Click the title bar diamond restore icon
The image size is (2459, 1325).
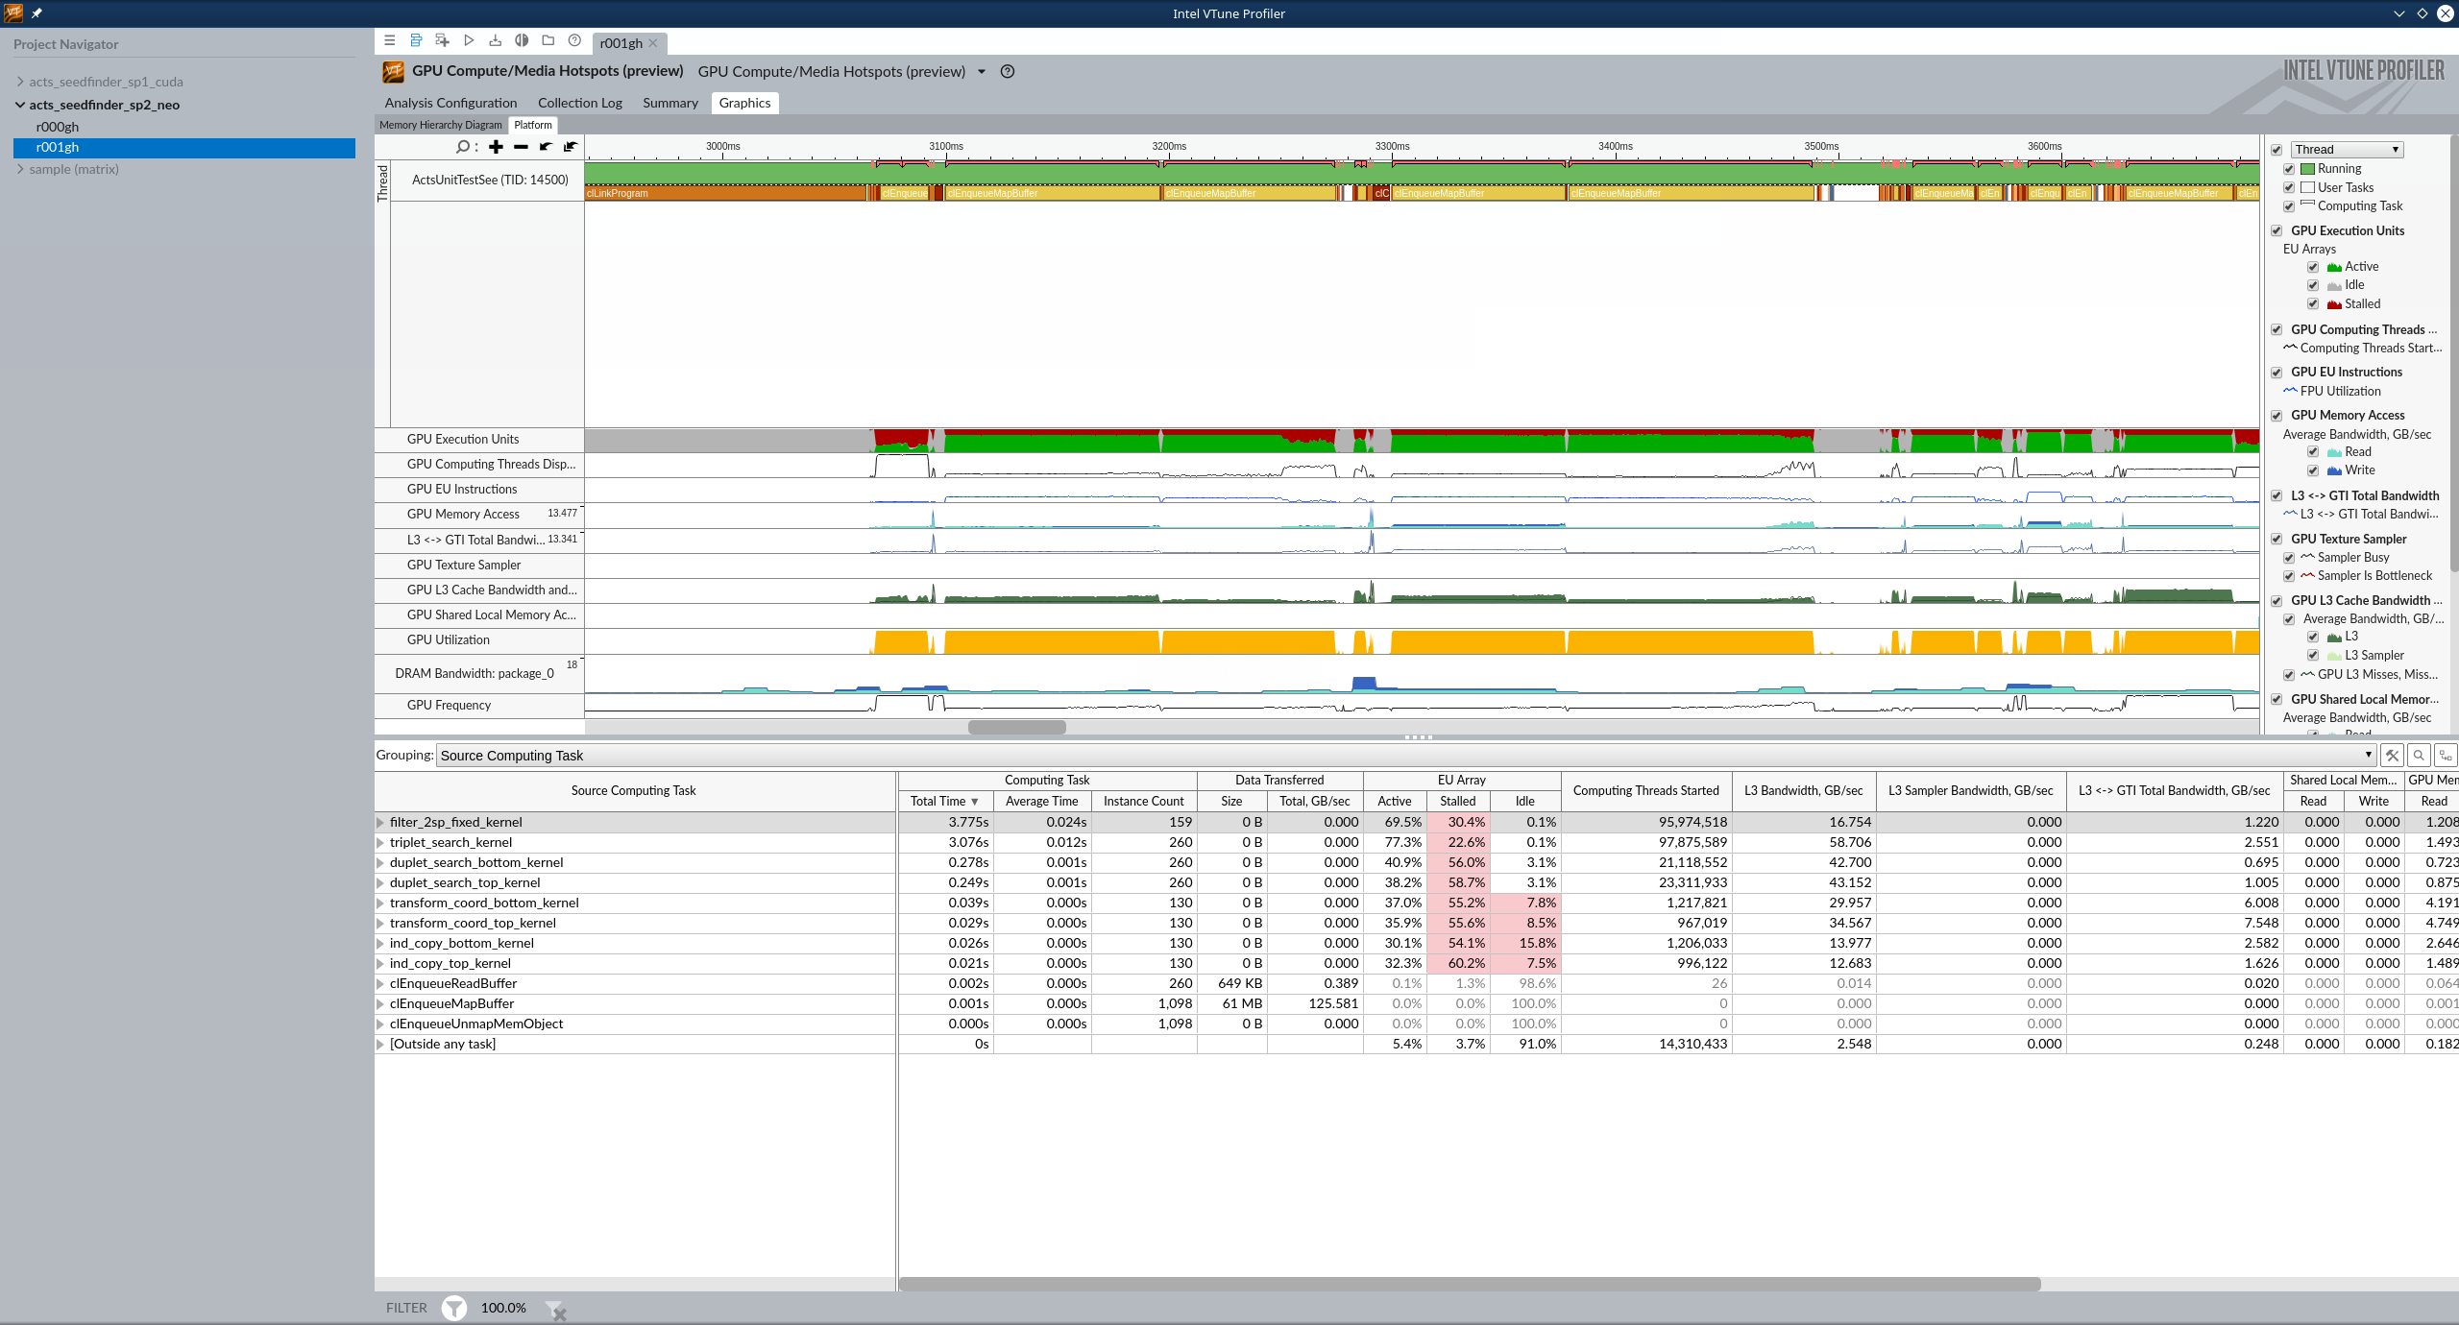pos(2422,13)
